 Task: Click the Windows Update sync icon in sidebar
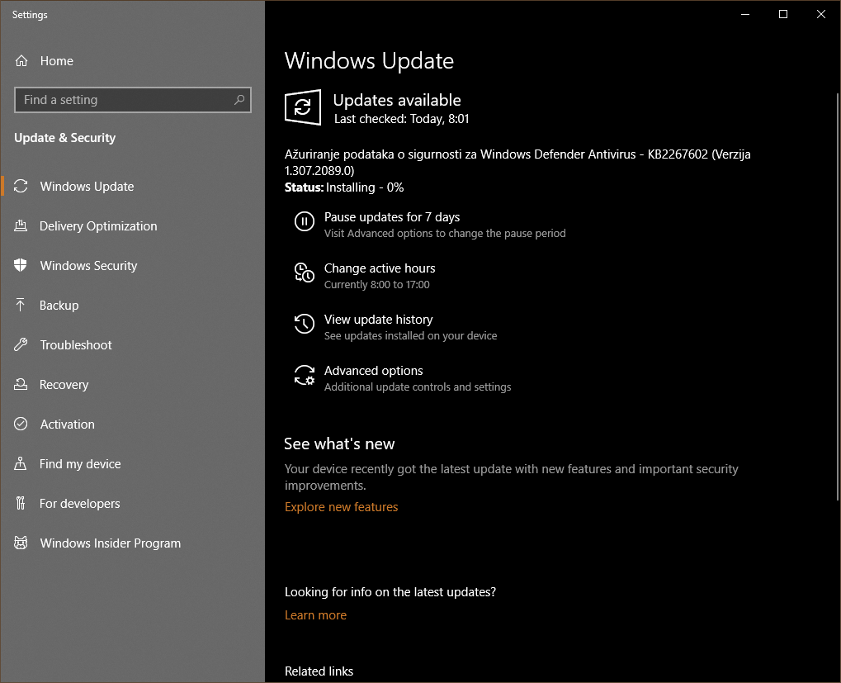click(21, 186)
